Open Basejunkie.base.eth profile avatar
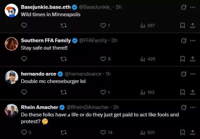The width and height of the screenshot is (200, 139). [x=11, y=11]
